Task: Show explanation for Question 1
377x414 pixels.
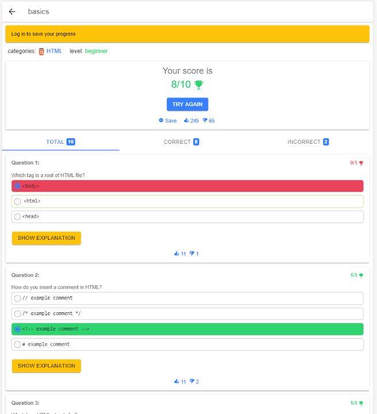Action: tap(46, 238)
